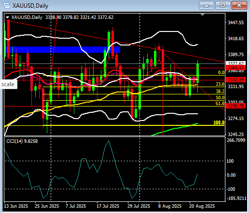Image resolution: width=250 pixels, height=213 pixels.
Task: Select the 23.6 Fibonacci level label
Action: click(x=220, y=84)
